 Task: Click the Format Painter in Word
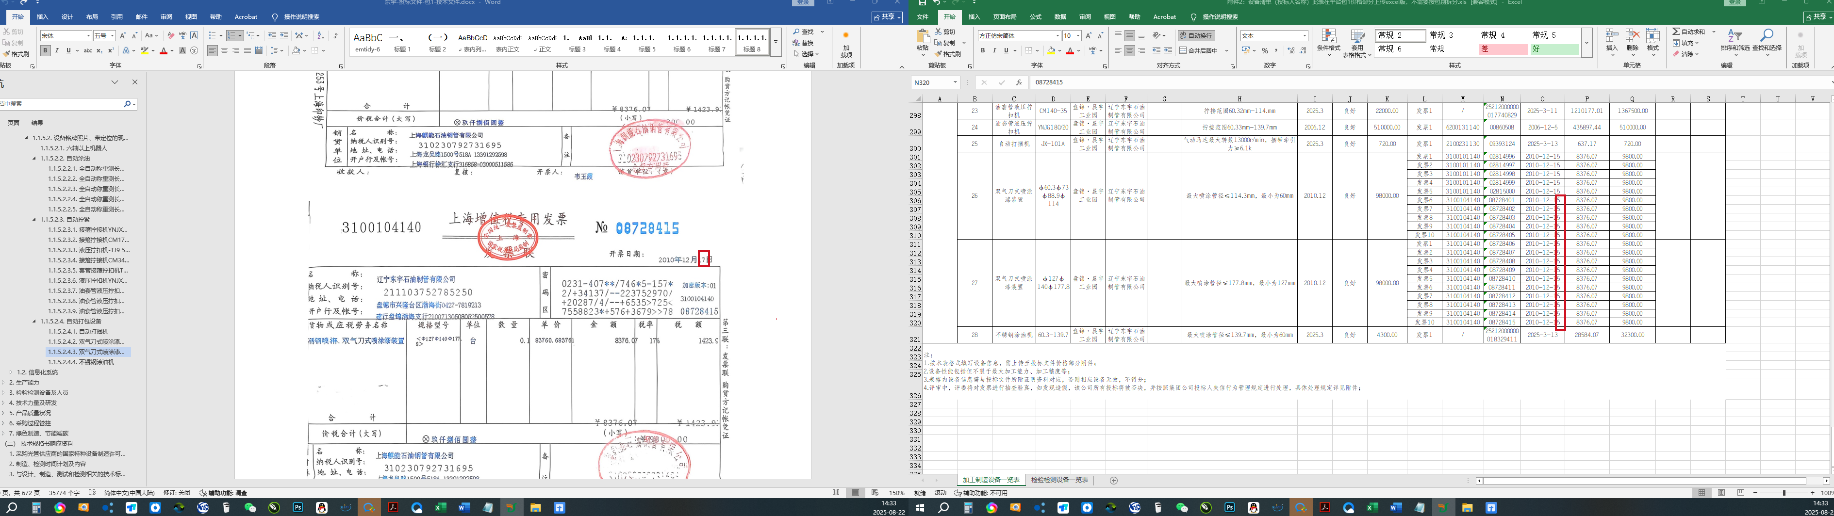tap(16, 54)
